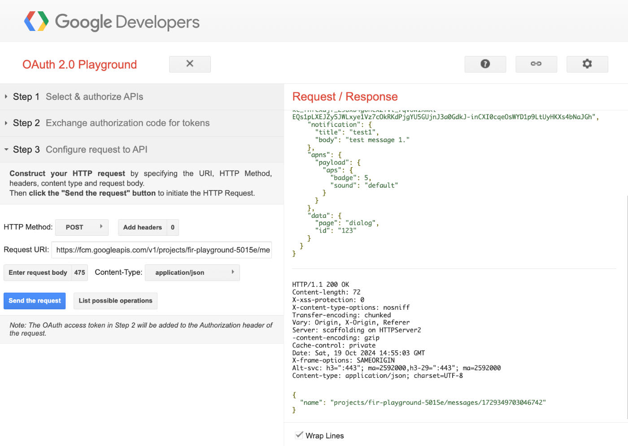Click the "Content-type: application/json" response header
This screenshot has height=446, width=628.
[377, 376]
